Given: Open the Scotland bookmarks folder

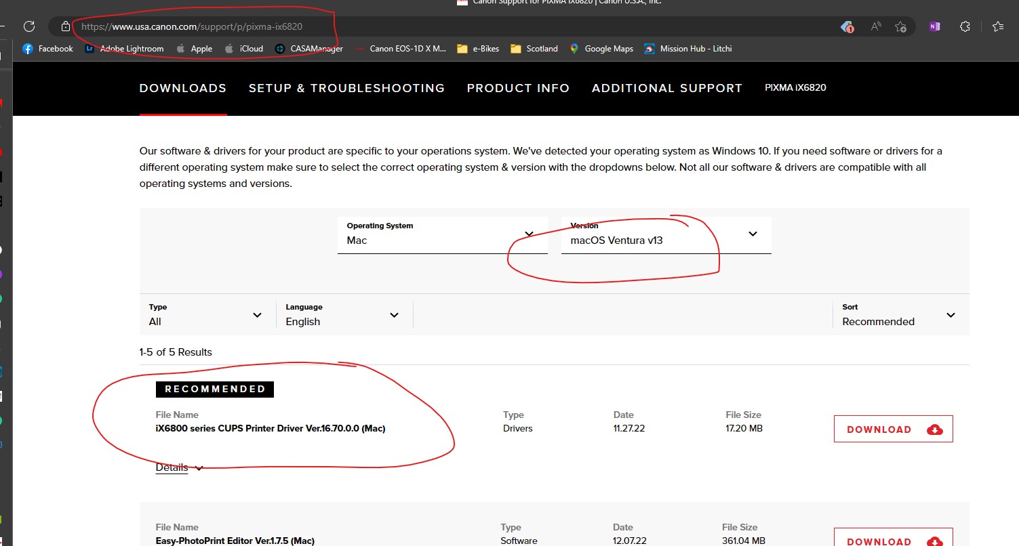Looking at the screenshot, I should pos(534,49).
